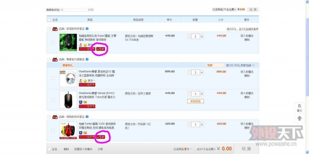
Task: Click the yellow flower badge on Razer item
Action: (85, 45)
